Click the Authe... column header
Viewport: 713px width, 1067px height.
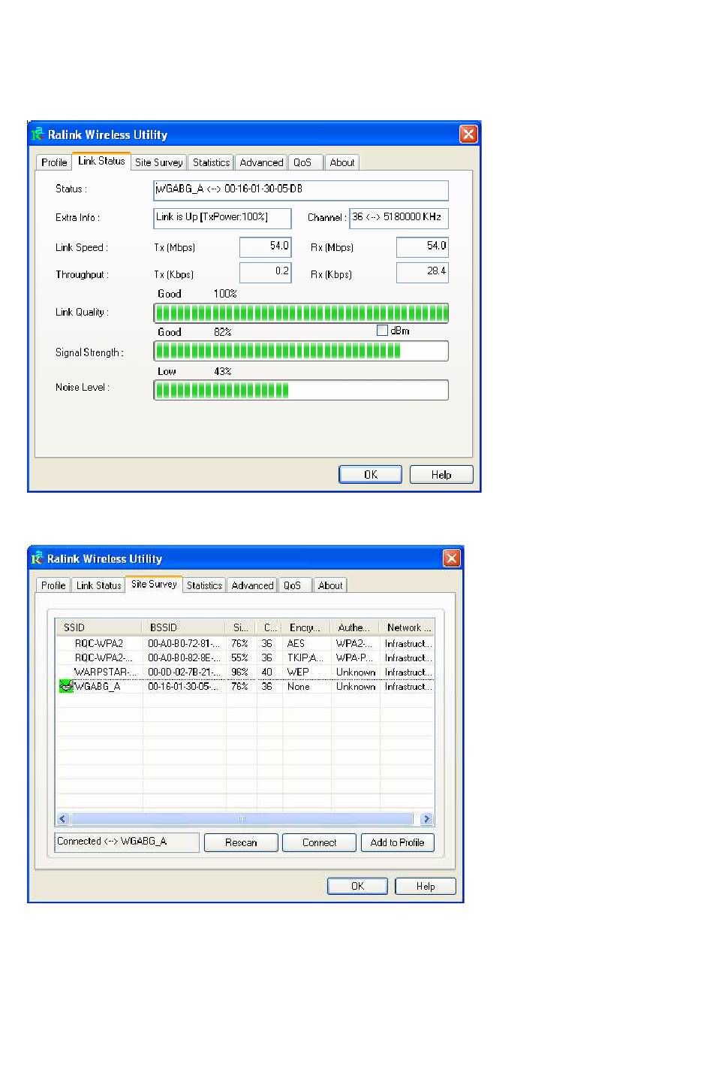[x=354, y=627]
